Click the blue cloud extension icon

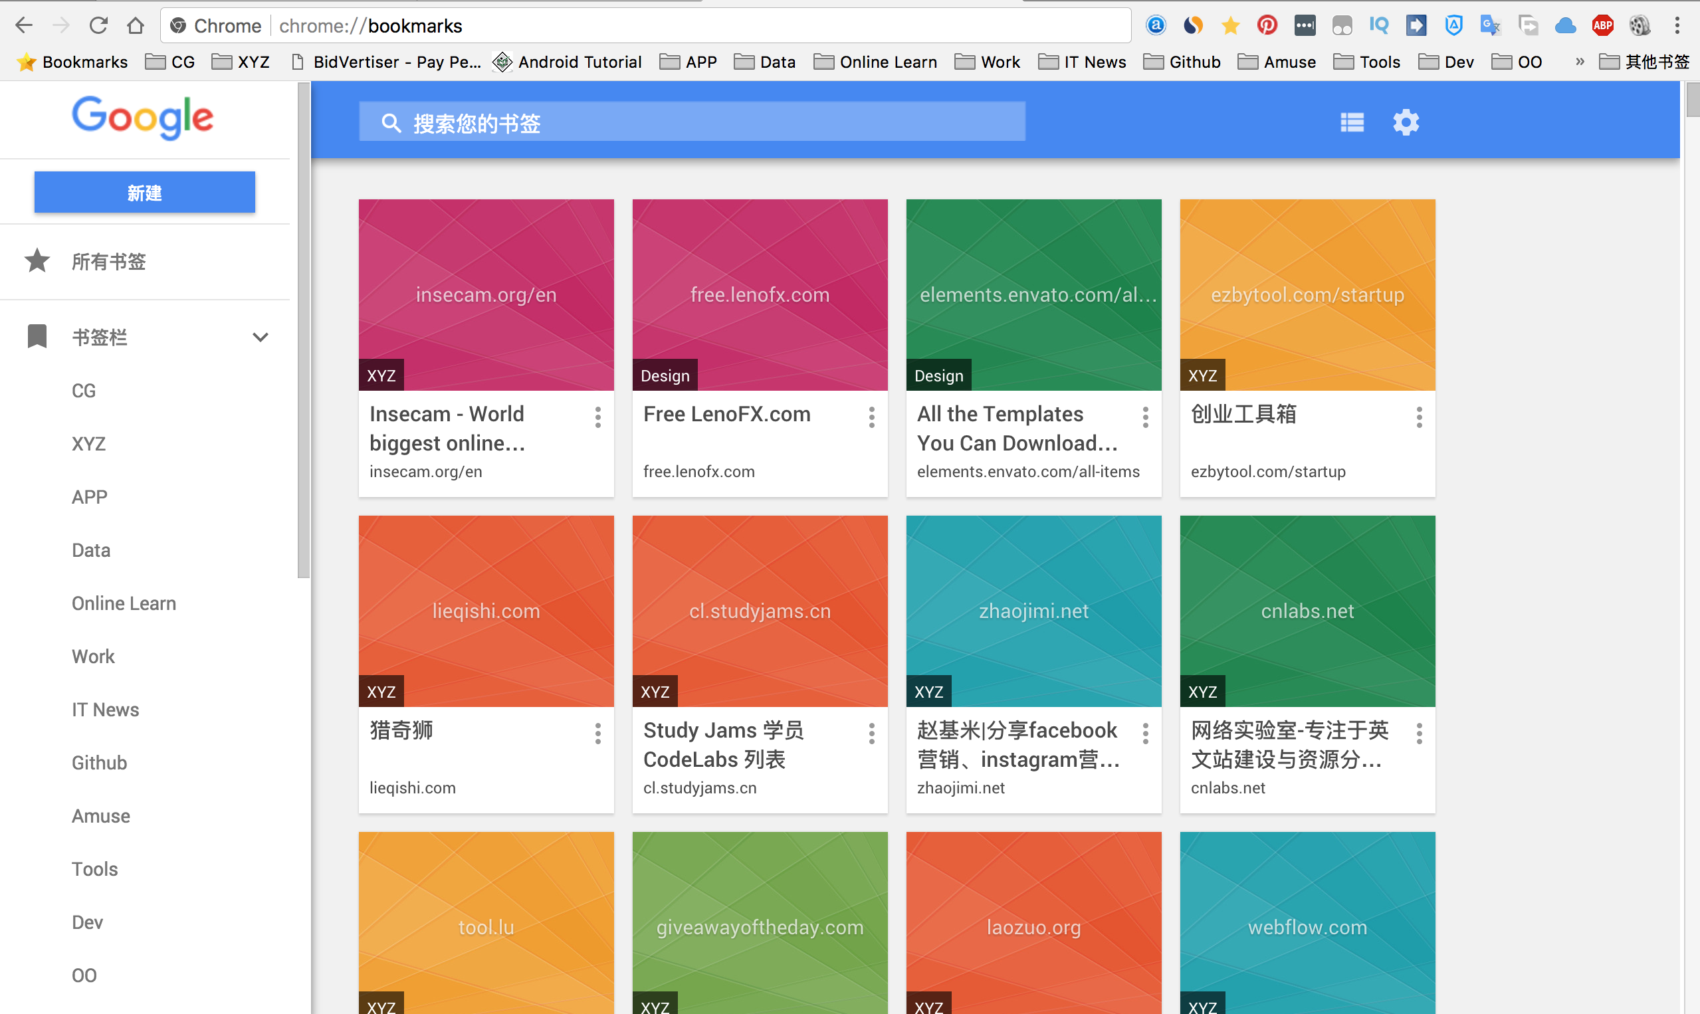[x=1564, y=25]
